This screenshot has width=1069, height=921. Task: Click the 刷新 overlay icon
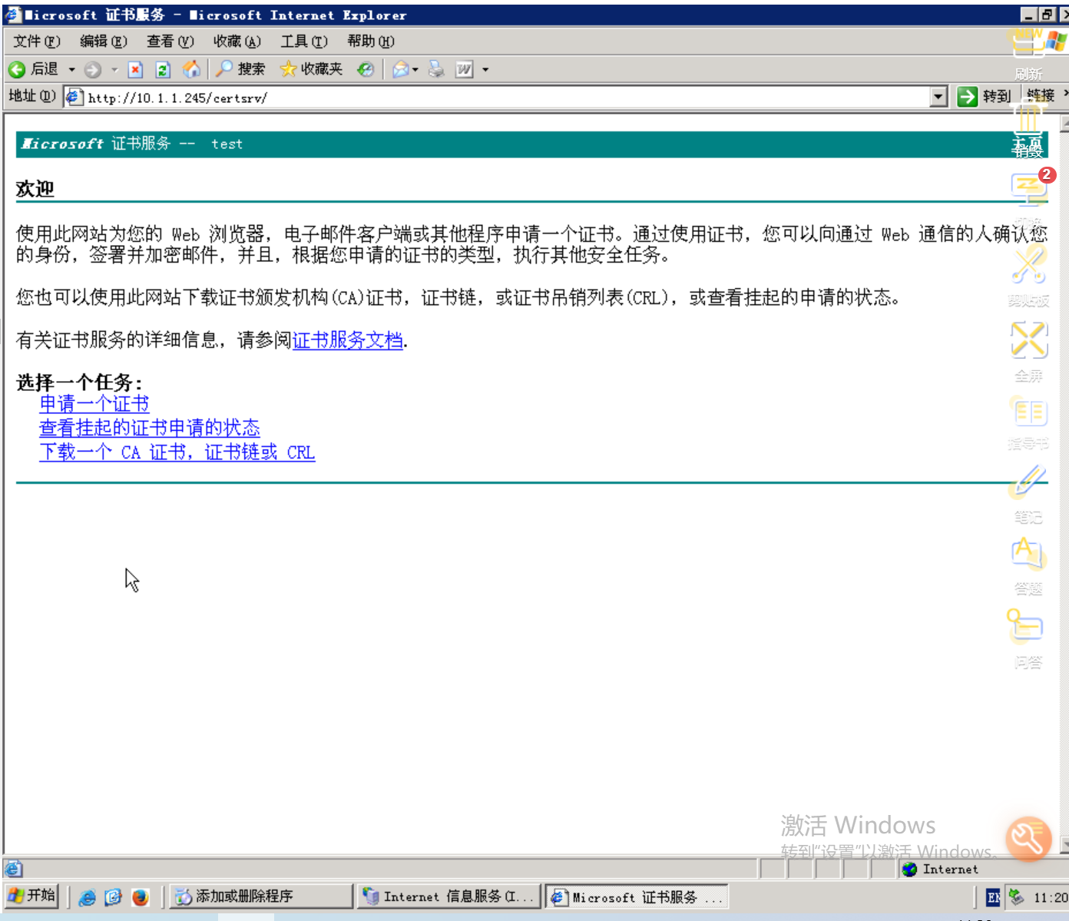click(1028, 54)
